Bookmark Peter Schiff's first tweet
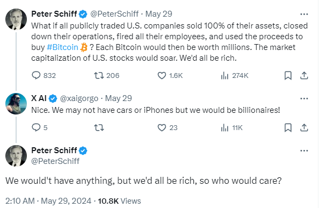 tap(288, 75)
